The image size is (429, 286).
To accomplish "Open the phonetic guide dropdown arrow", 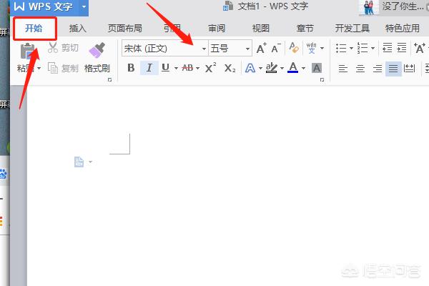I will [322, 48].
